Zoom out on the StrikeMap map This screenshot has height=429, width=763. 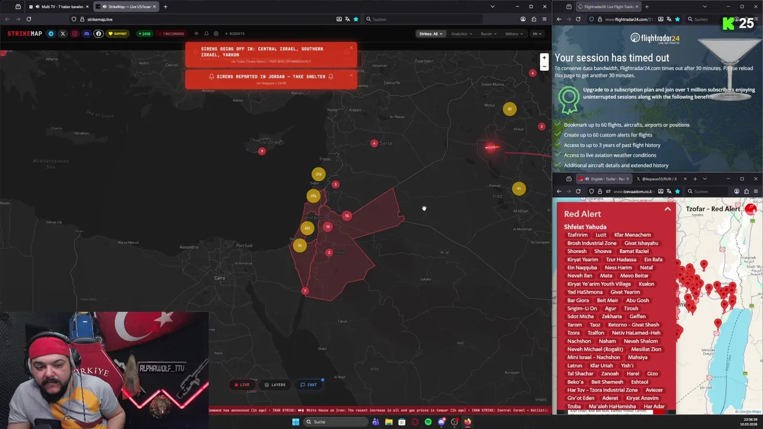pyautogui.click(x=544, y=67)
